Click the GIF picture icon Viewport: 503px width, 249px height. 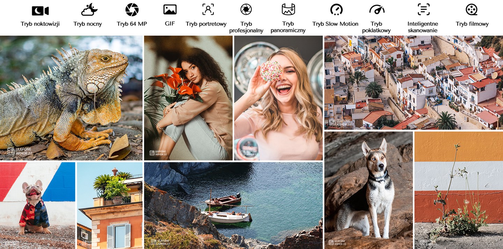coord(170,9)
